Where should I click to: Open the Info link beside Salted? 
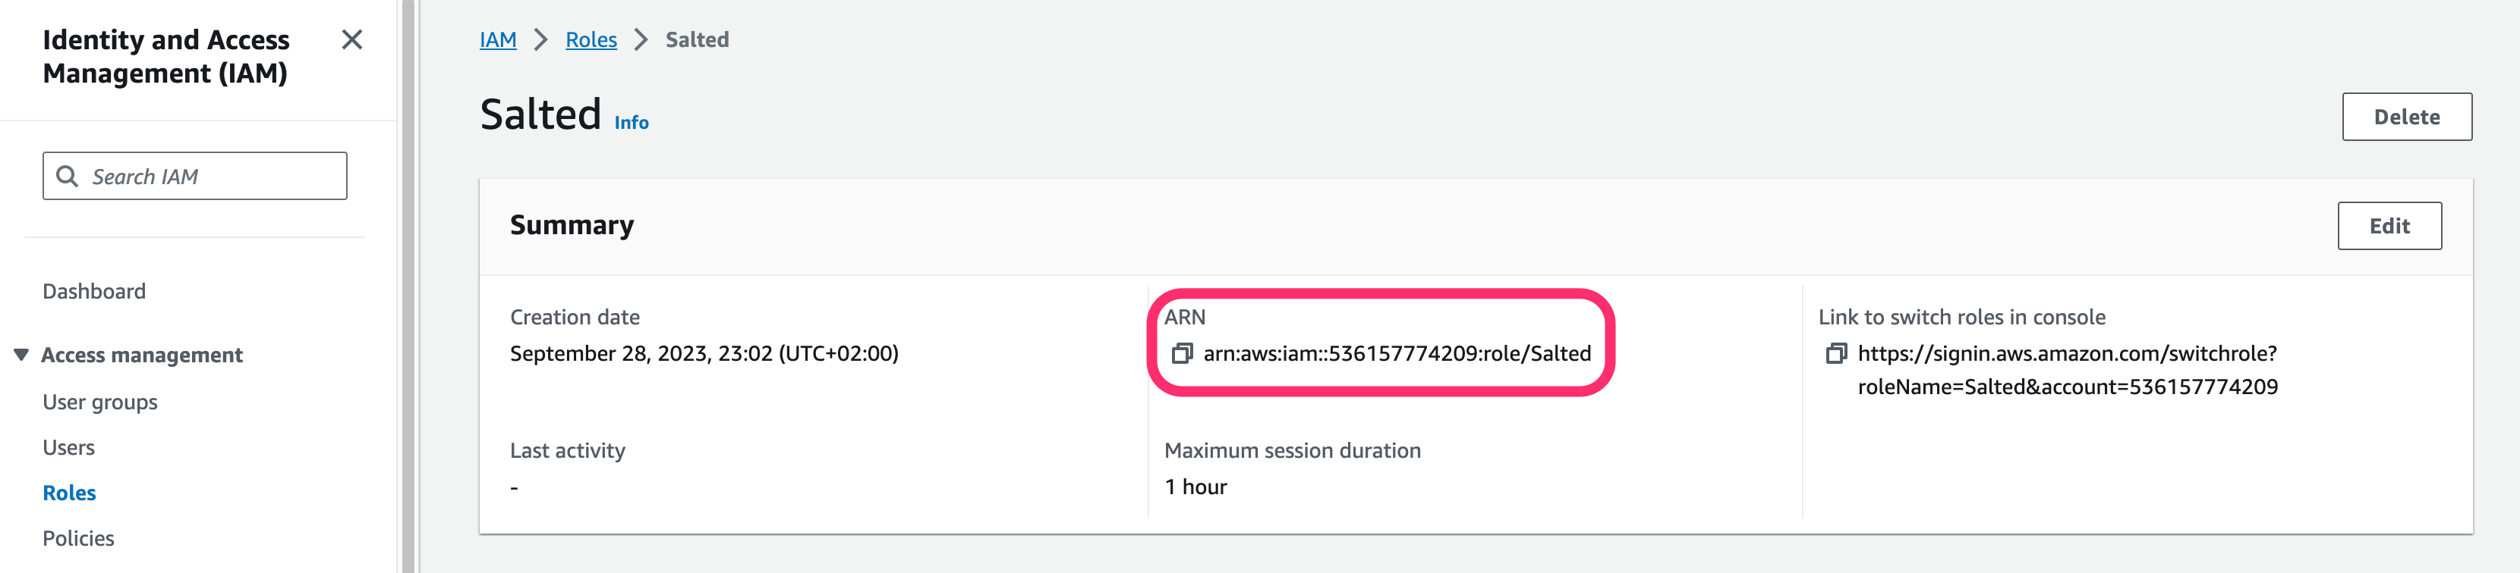(x=631, y=123)
